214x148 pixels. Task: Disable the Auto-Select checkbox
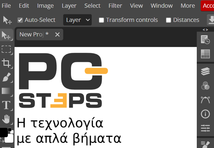point(20,20)
